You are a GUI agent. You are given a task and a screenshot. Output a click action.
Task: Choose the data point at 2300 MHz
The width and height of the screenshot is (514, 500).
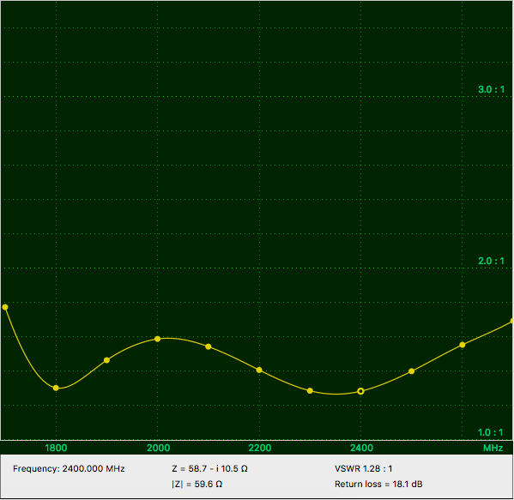tap(310, 390)
